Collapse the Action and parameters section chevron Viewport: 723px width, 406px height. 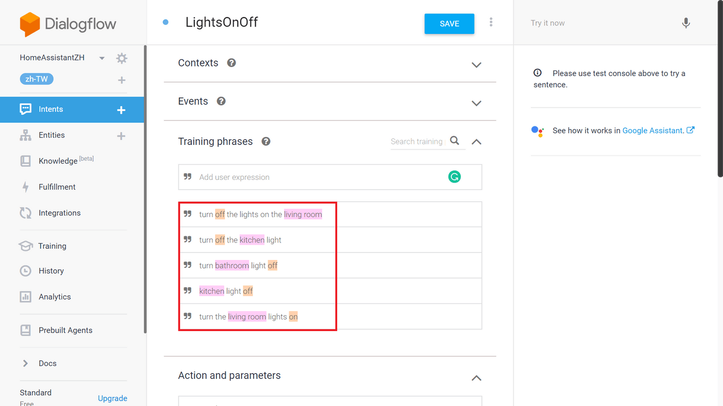(x=476, y=378)
